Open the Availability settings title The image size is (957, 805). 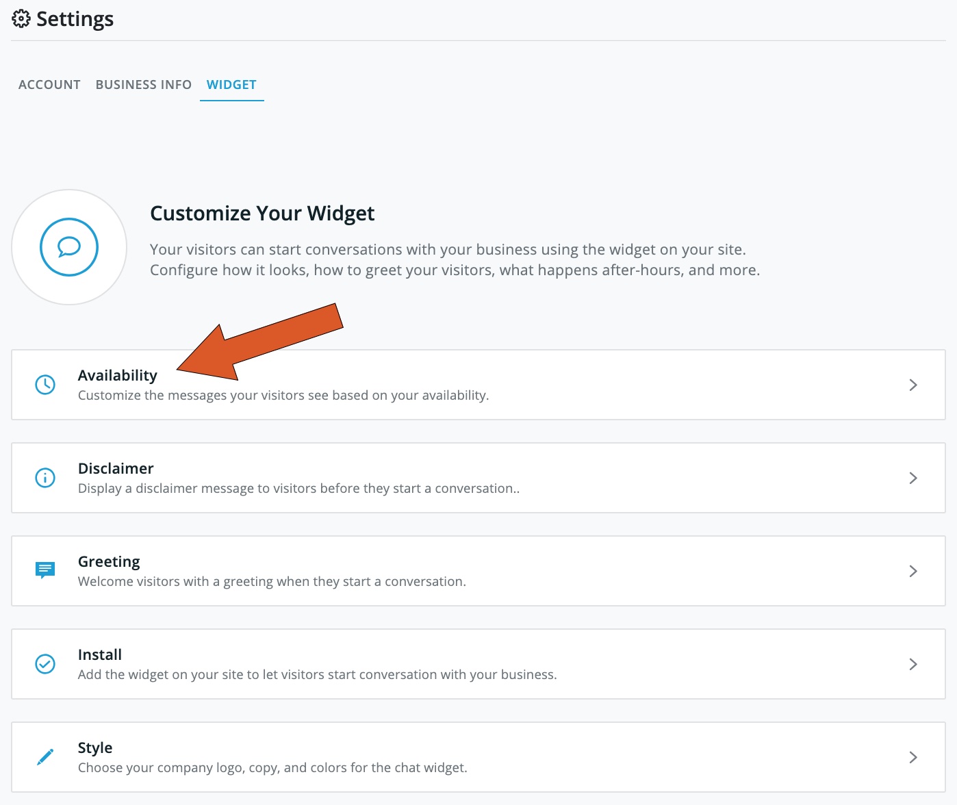[x=118, y=375]
